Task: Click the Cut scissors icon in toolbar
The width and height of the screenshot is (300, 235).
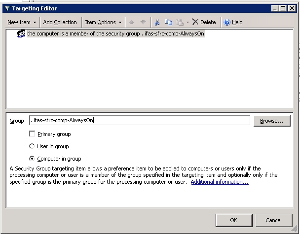Action: click(157, 22)
